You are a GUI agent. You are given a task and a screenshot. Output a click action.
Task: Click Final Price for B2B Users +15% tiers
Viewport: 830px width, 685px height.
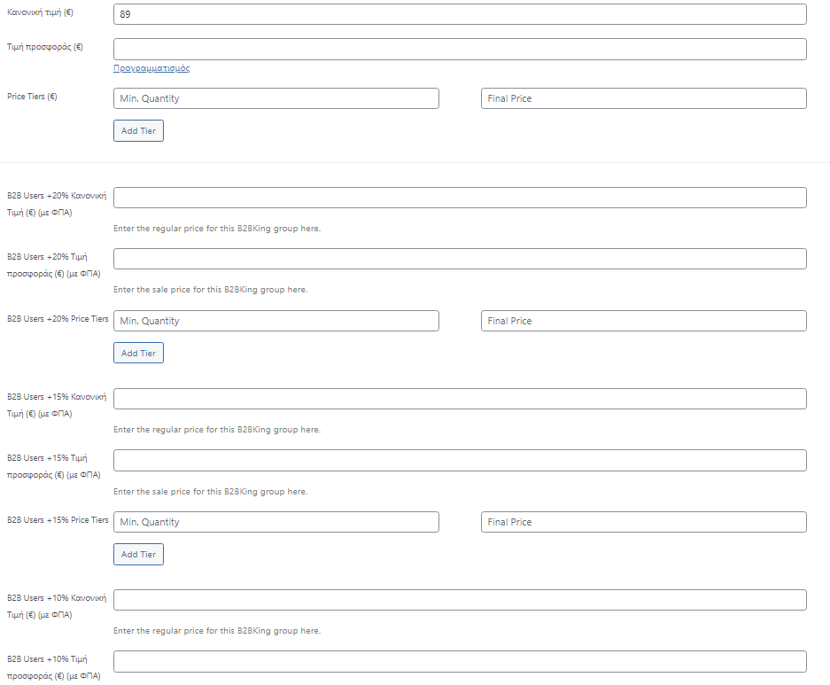[644, 522]
